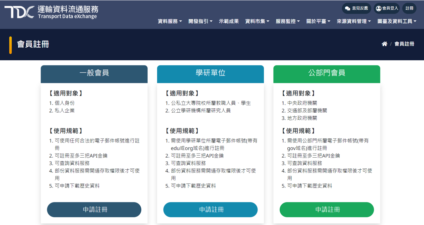Select the 一般會員 card header

[94, 73]
